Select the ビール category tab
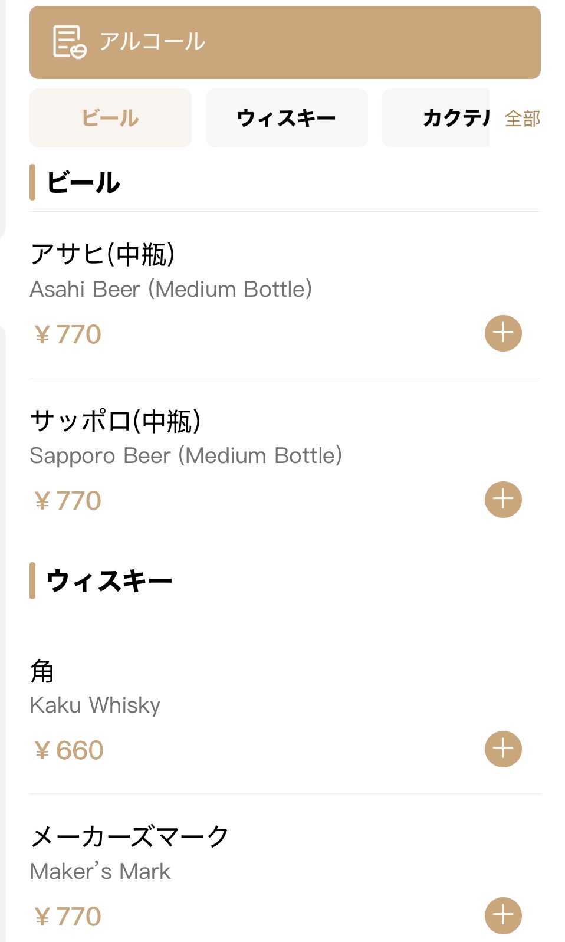565x942 pixels. coord(110,118)
